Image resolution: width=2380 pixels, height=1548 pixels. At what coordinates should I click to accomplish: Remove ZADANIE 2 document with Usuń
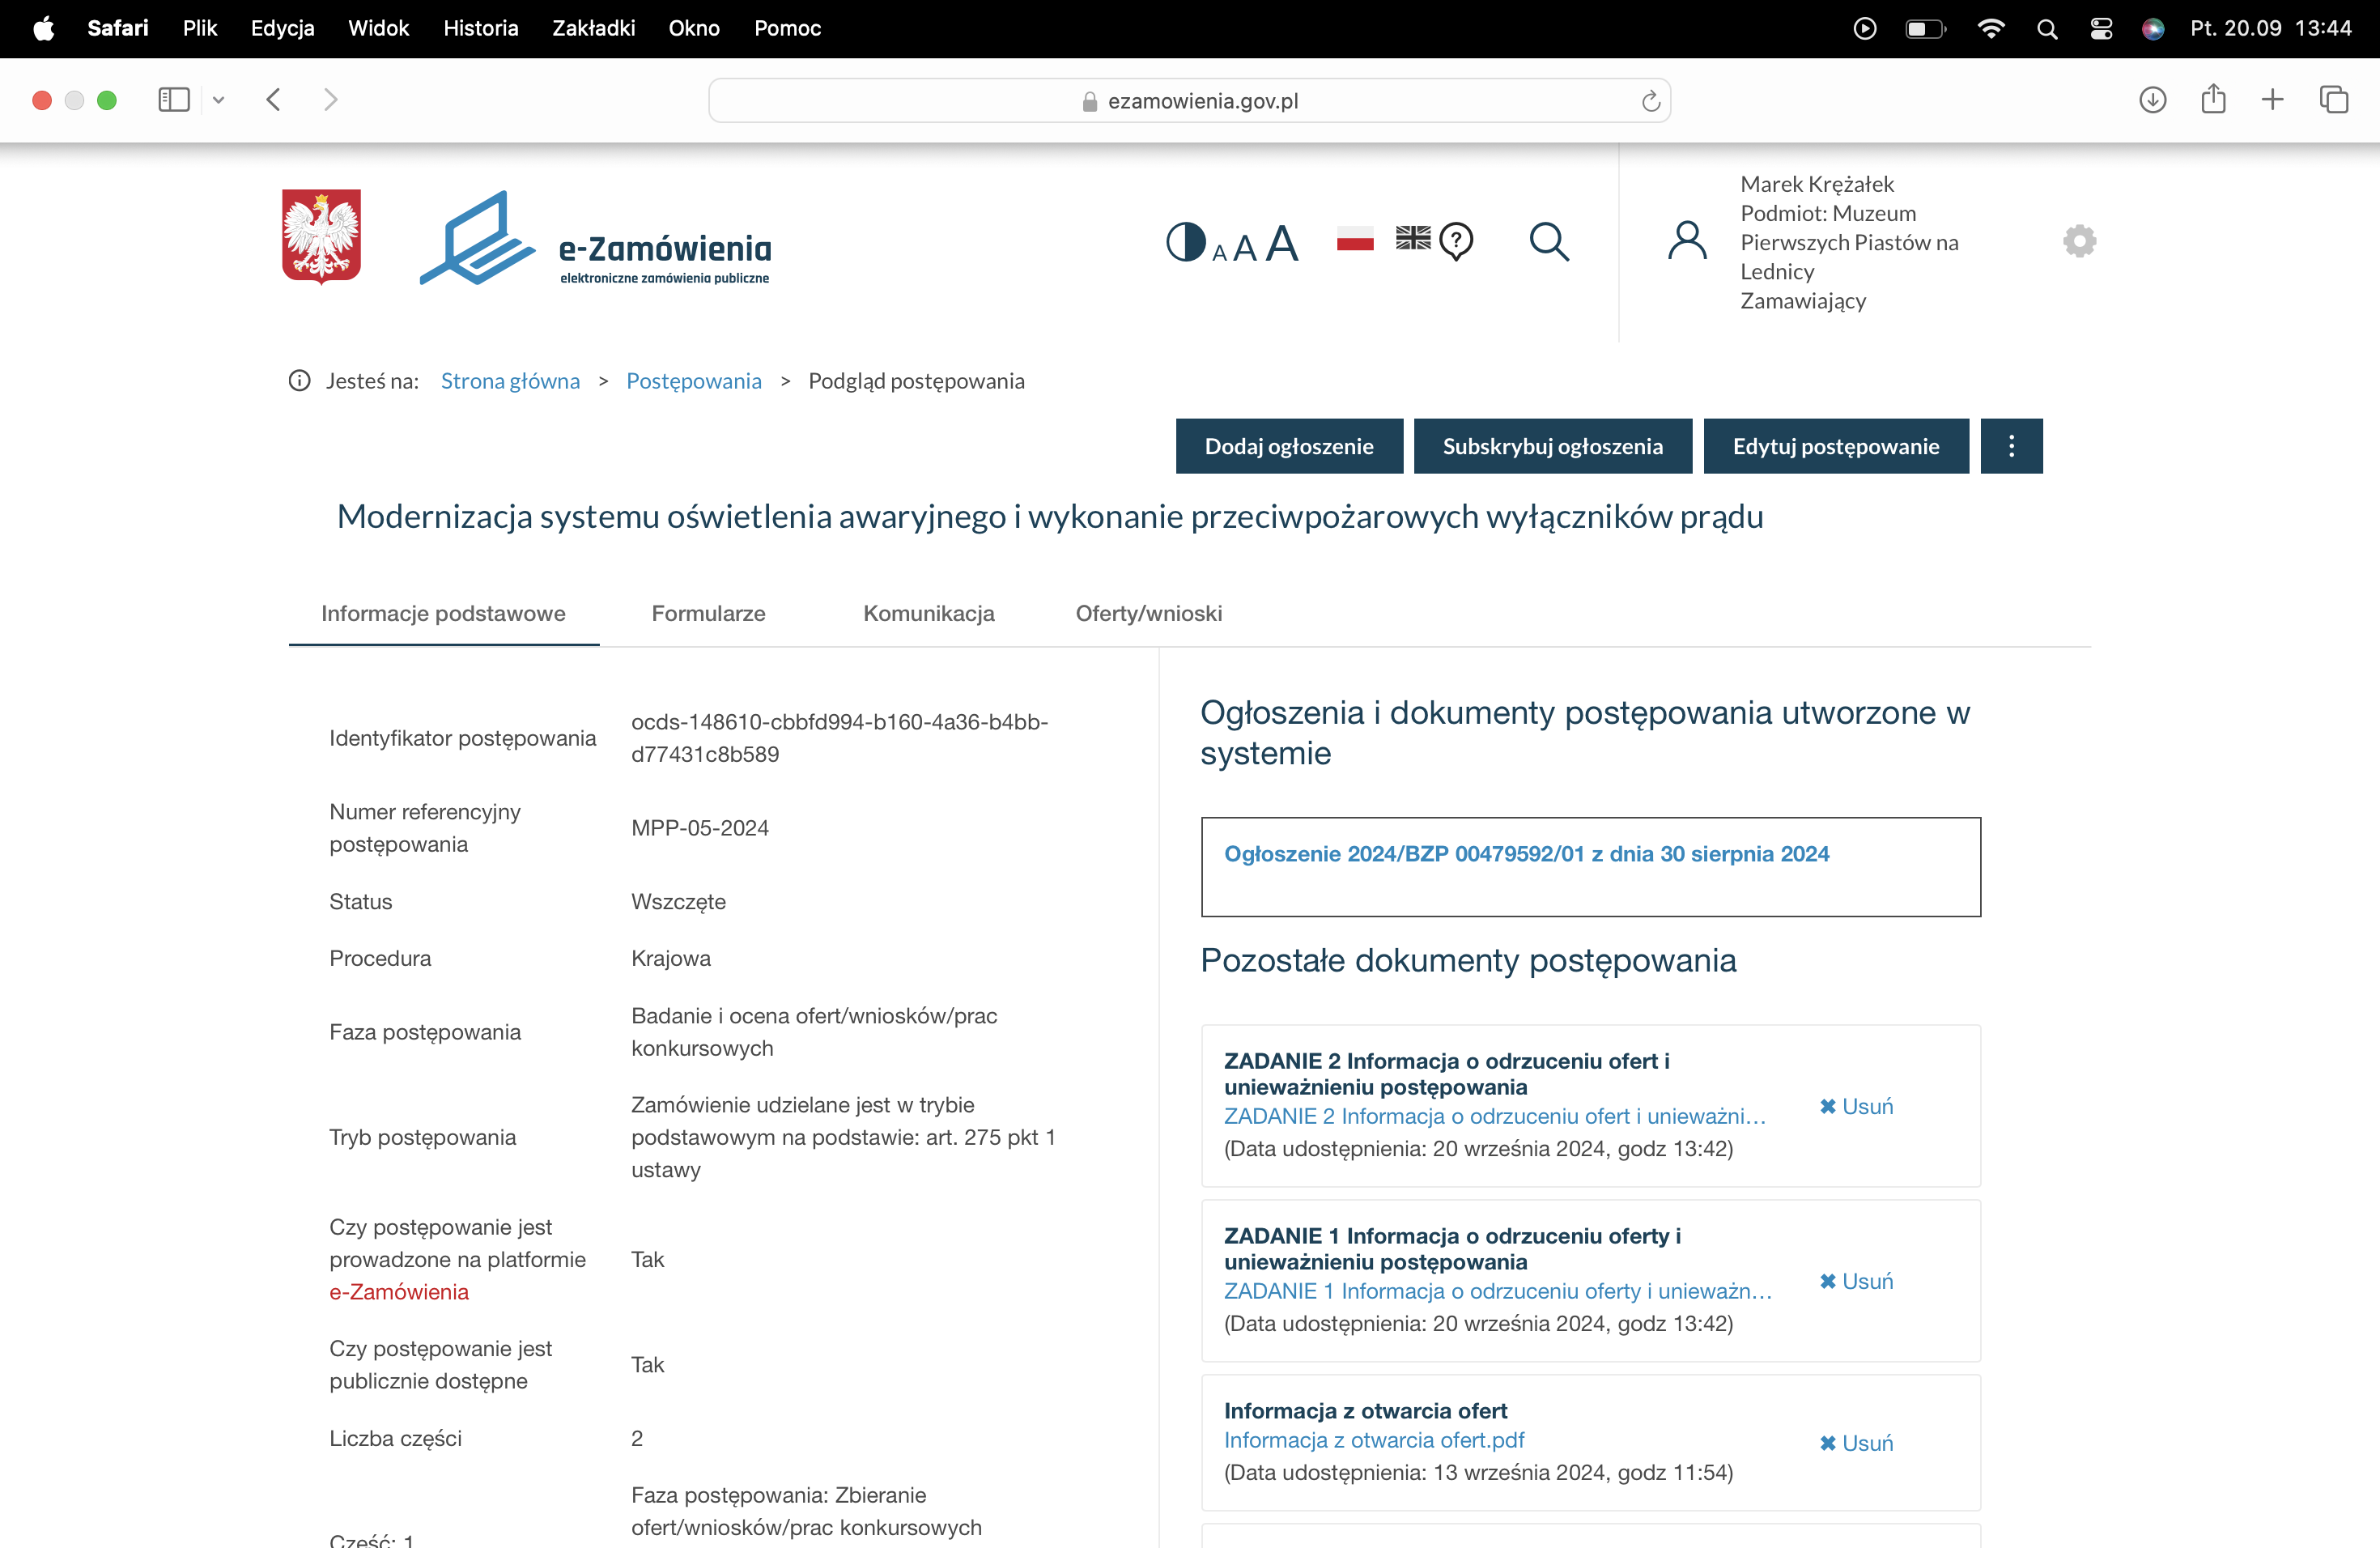coord(1856,1106)
